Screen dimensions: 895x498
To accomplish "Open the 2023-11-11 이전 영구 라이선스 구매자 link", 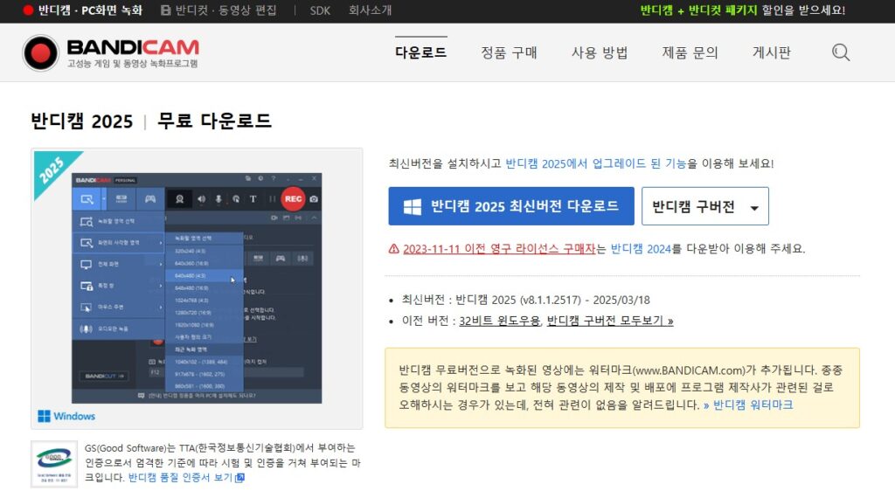I will pos(499,249).
